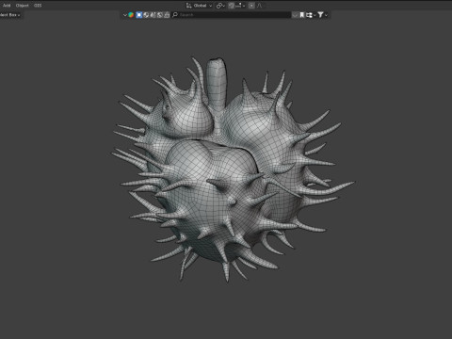Image resolution: width=452 pixels, height=339 pixels.
Task: Open the pivot point dropdown
Action: click(x=220, y=6)
